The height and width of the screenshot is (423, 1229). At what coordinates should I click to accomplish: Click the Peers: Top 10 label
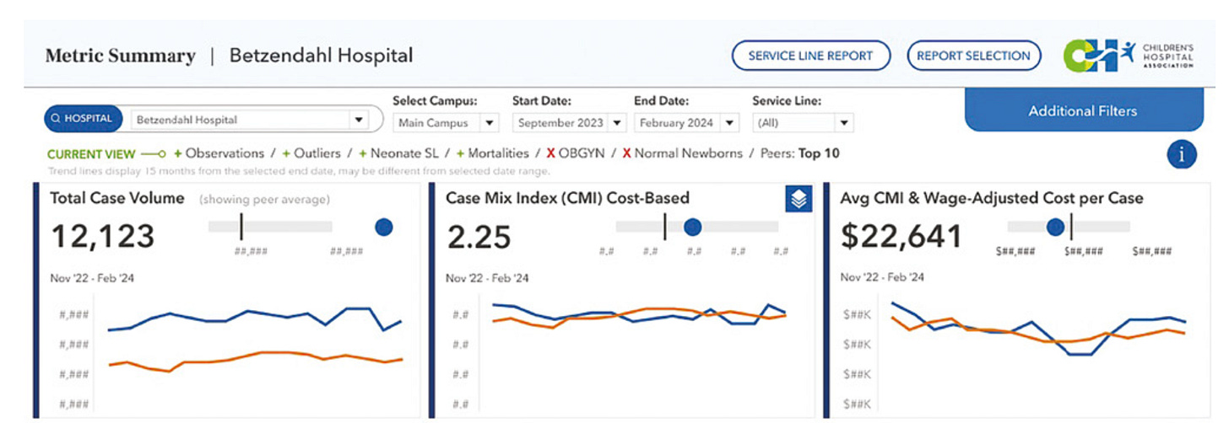(800, 153)
